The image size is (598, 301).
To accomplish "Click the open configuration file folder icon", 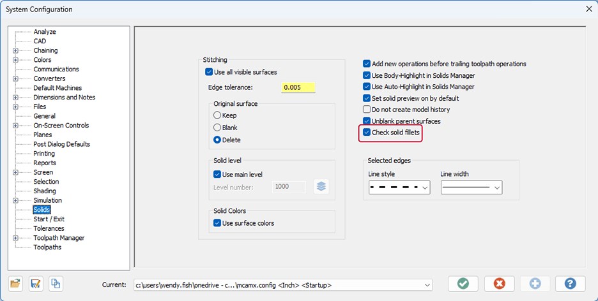I will click(x=16, y=284).
